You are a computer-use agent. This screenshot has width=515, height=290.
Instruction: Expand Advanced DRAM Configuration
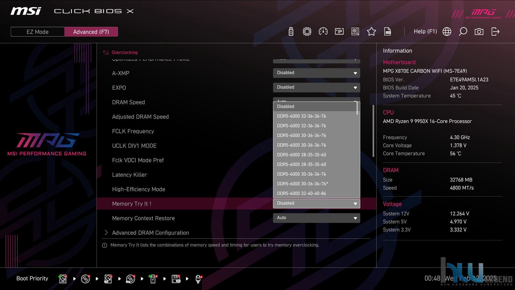tap(150, 233)
